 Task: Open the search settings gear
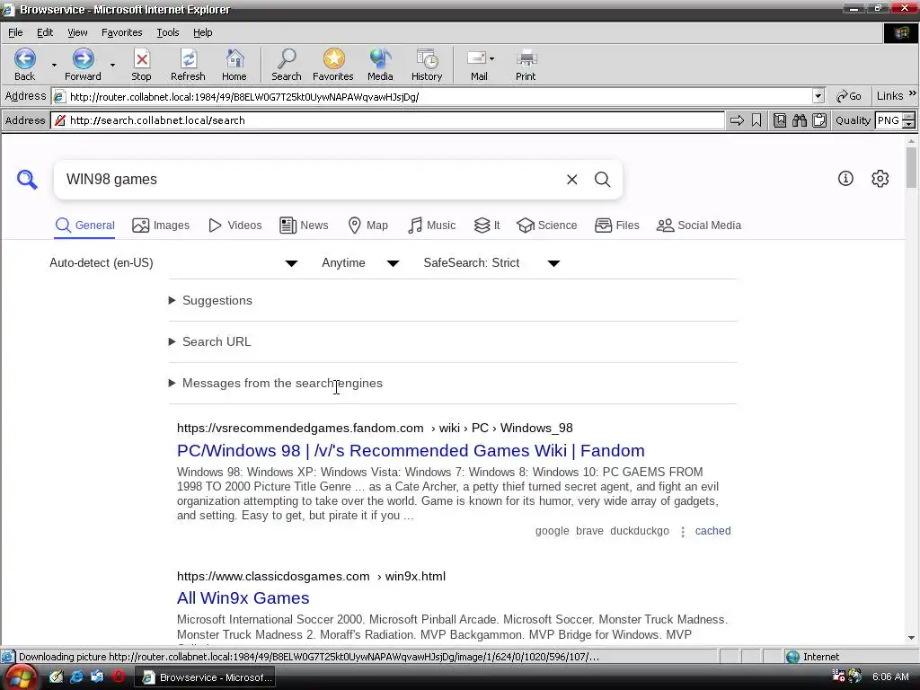tap(880, 179)
